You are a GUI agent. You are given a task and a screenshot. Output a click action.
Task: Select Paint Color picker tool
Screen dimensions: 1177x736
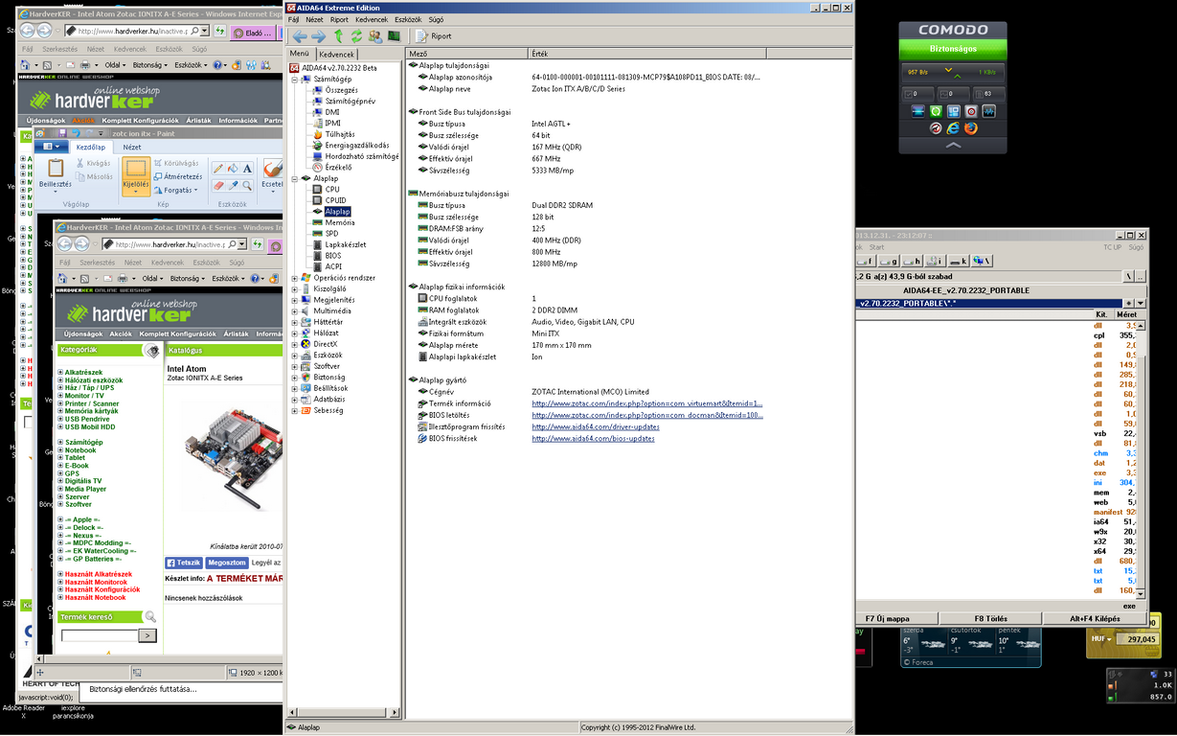[232, 186]
